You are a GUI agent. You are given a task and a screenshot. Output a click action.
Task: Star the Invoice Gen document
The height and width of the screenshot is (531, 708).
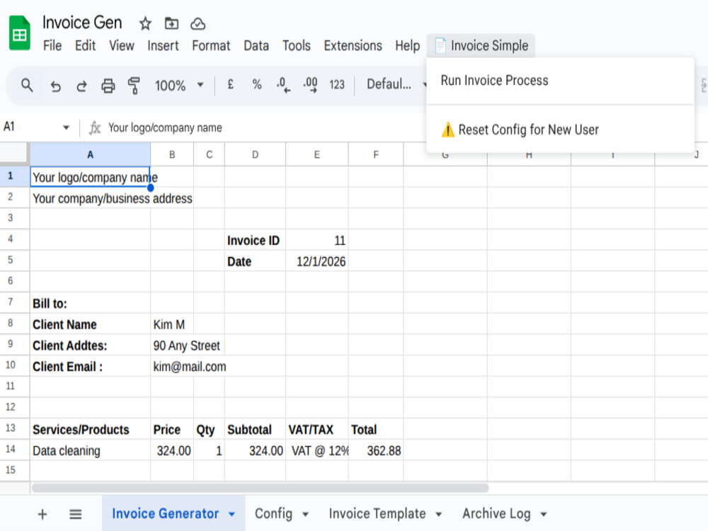click(x=145, y=23)
